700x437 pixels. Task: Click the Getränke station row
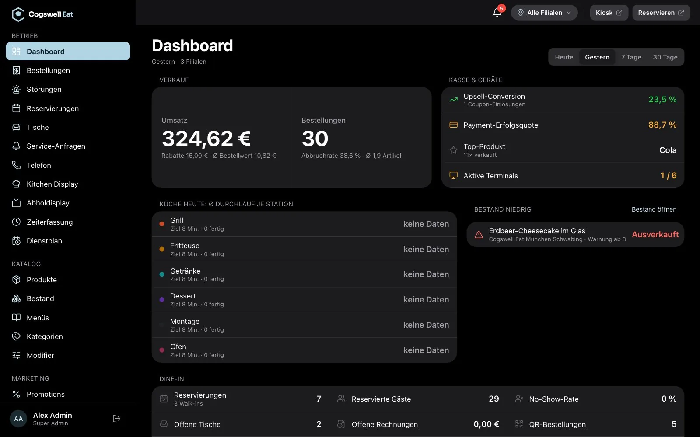click(x=304, y=274)
